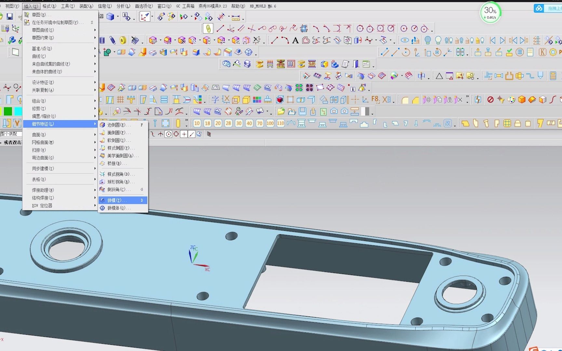Click the green checkmark approve icon

(509, 51)
